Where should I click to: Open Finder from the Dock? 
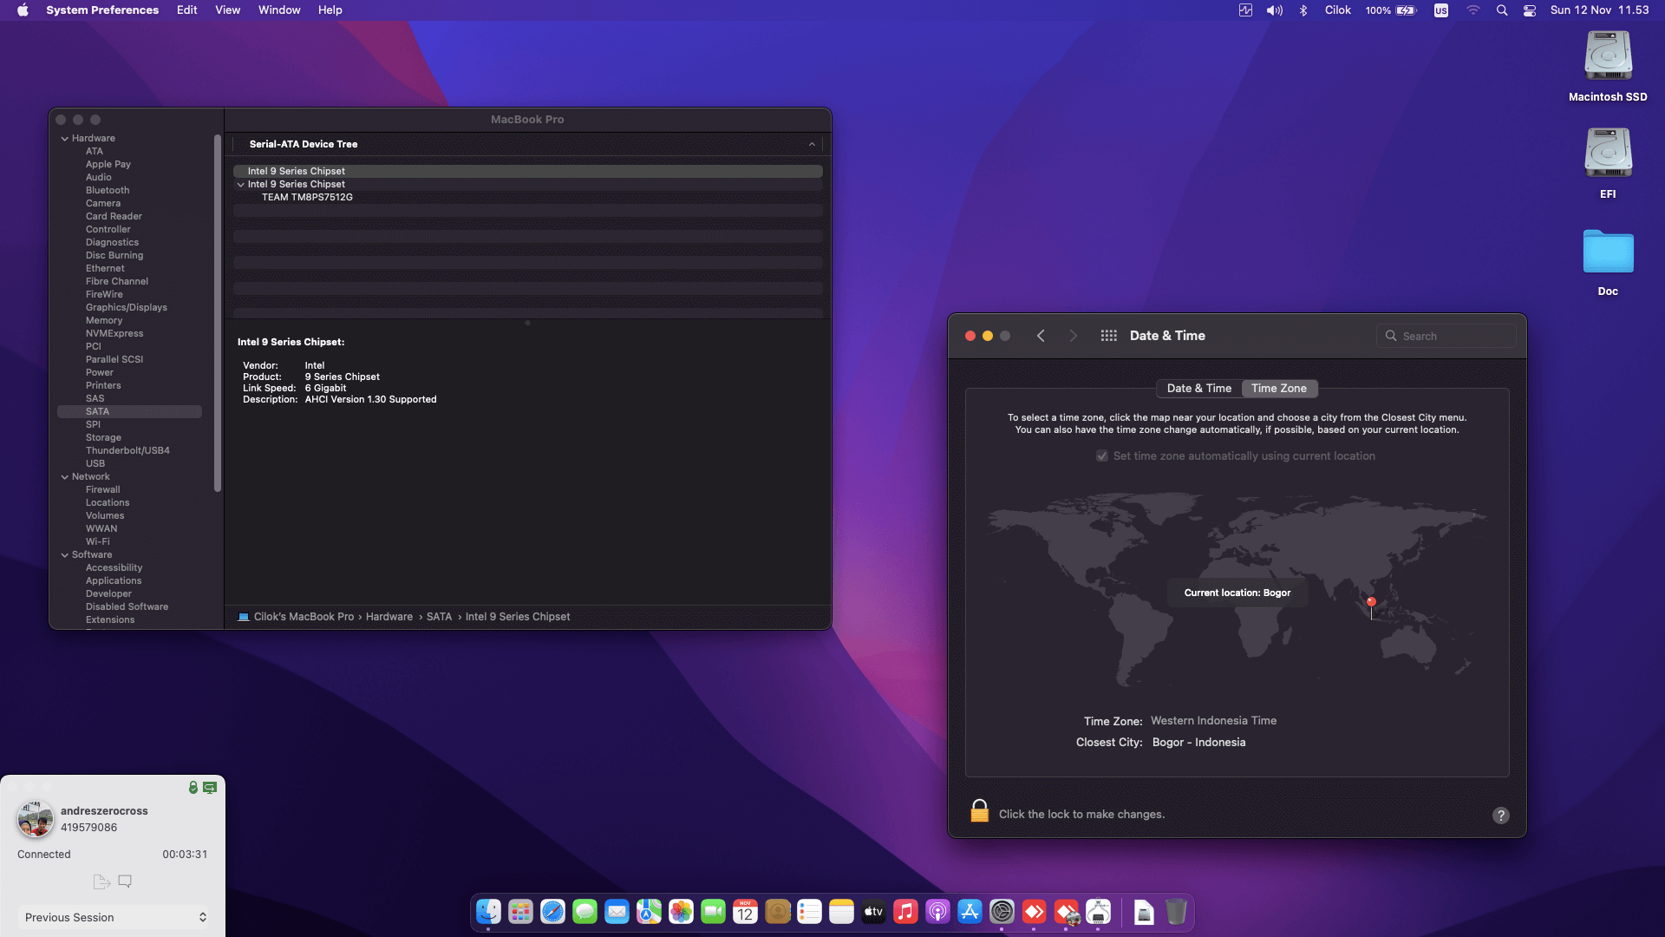tap(488, 912)
